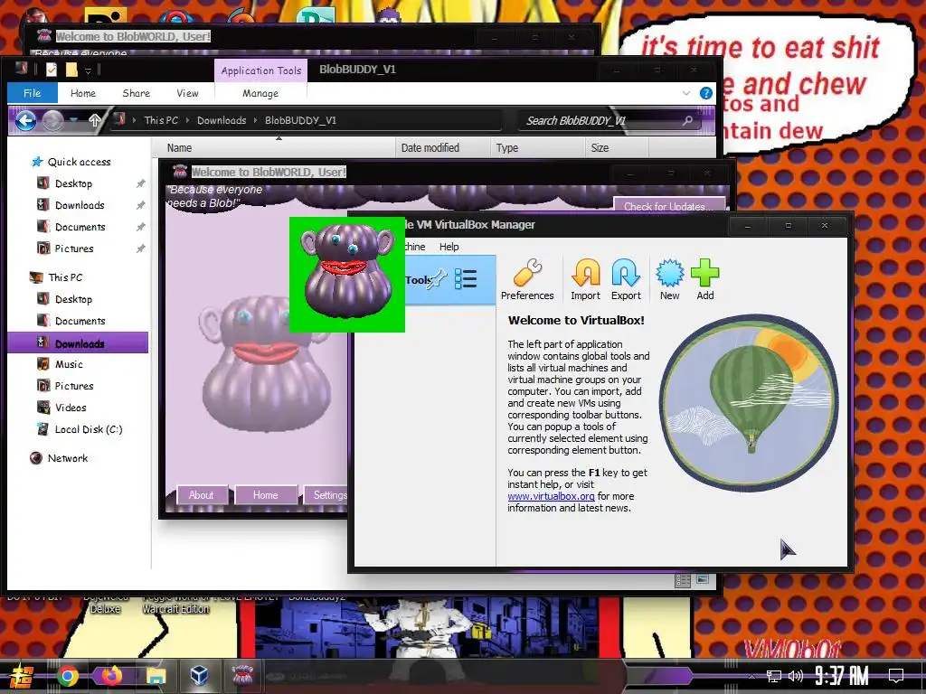Open the File tab in Explorer

point(33,93)
